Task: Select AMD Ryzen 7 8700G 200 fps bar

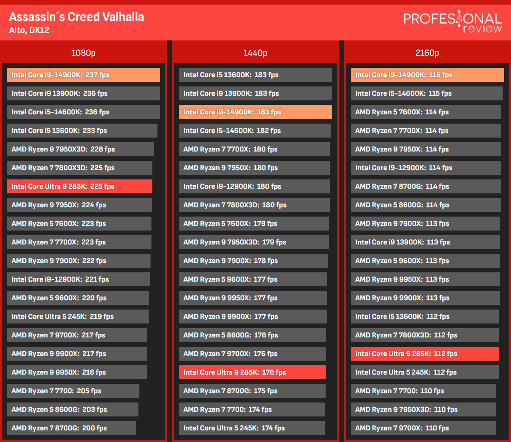Action: coord(72,428)
